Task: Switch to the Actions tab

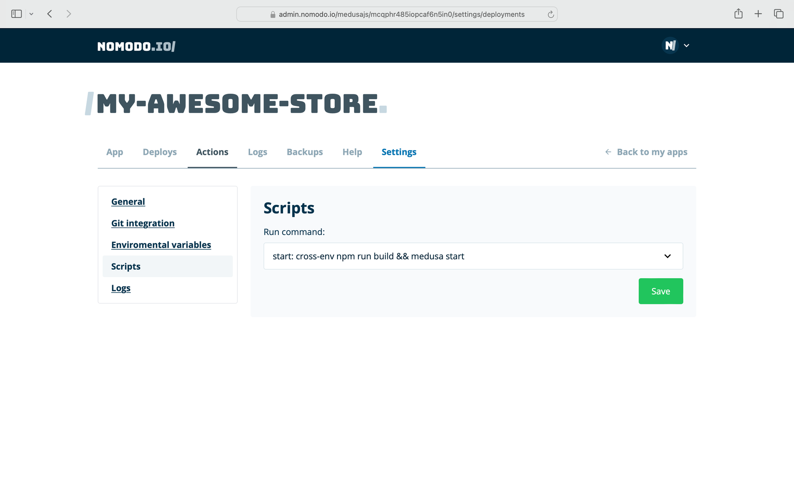Action: 212,152
